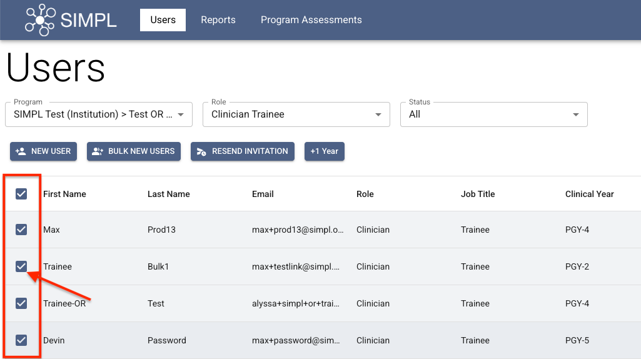The width and height of the screenshot is (641, 359).
Task: Sort by Last Name column header
Action: click(x=168, y=195)
